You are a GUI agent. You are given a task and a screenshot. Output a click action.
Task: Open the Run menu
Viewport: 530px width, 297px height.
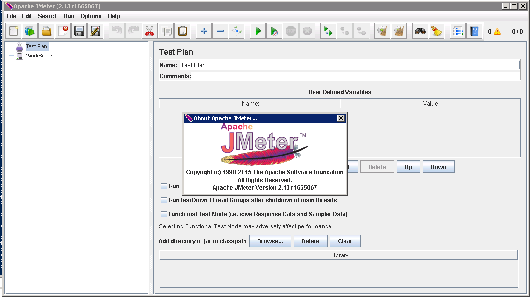(x=69, y=16)
